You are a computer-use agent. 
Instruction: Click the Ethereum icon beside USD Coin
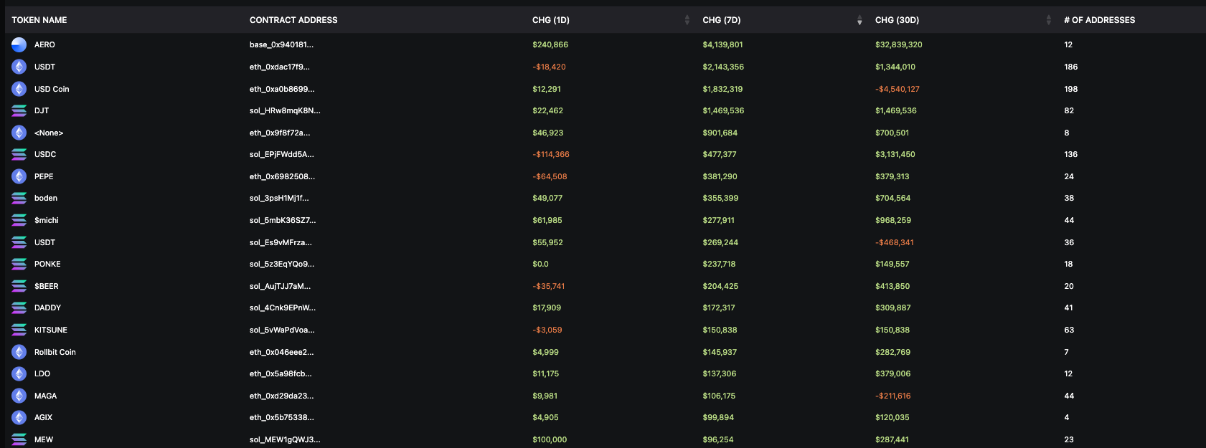point(19,89)
